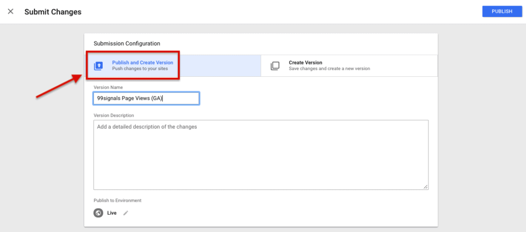Click the Version Description label

(x=114, y=115)
